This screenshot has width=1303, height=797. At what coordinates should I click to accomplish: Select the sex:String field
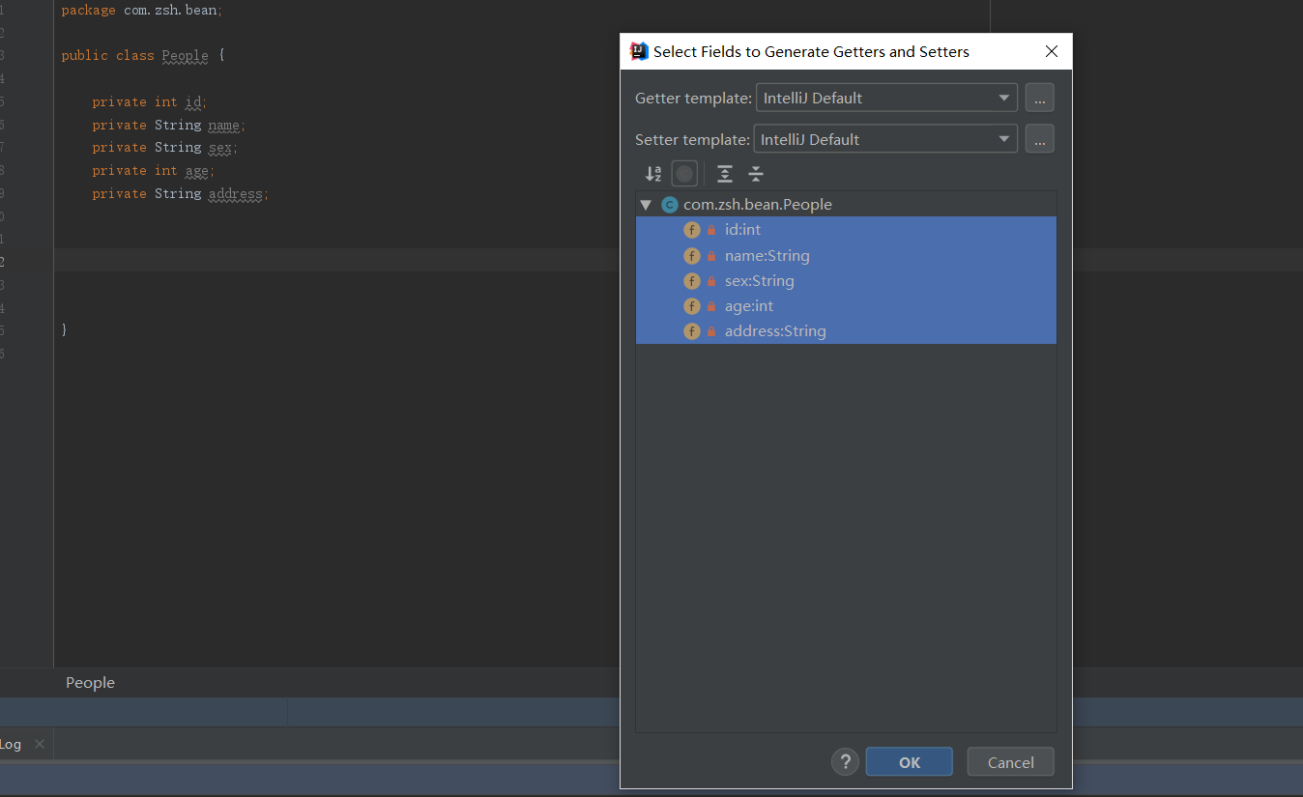pyautogui.click(x=846, y=281)
